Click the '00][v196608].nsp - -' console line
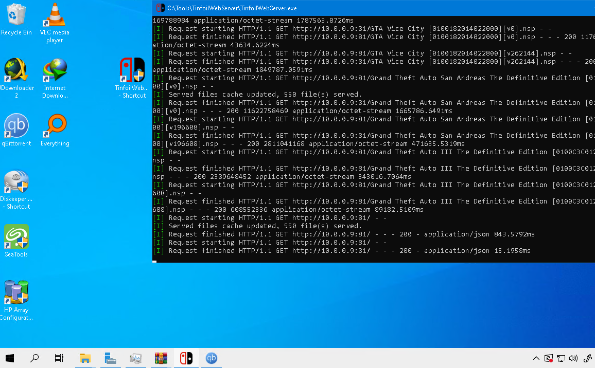 (x=194, y=127)
